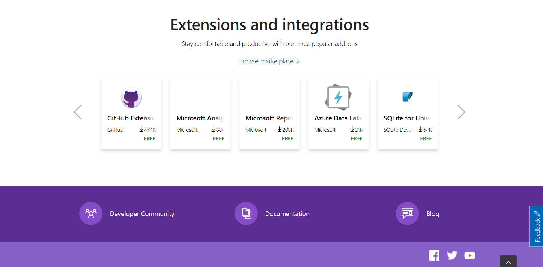543x267 pixels.
Task: Open the SQLite for Universal card
Action: [x=407, y=113]
